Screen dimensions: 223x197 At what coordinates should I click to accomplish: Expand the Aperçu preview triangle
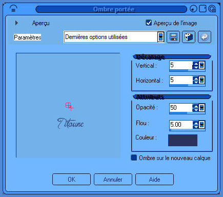16,23
